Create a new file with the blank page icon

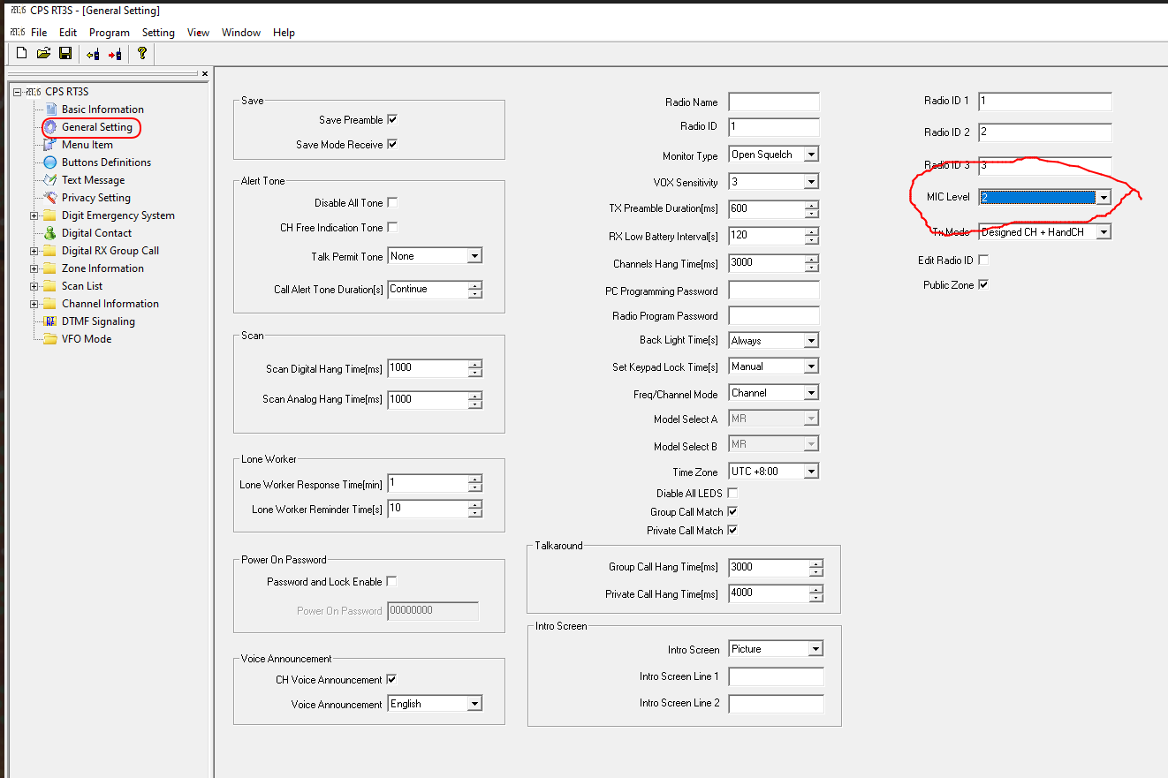[x=22, y=54]
